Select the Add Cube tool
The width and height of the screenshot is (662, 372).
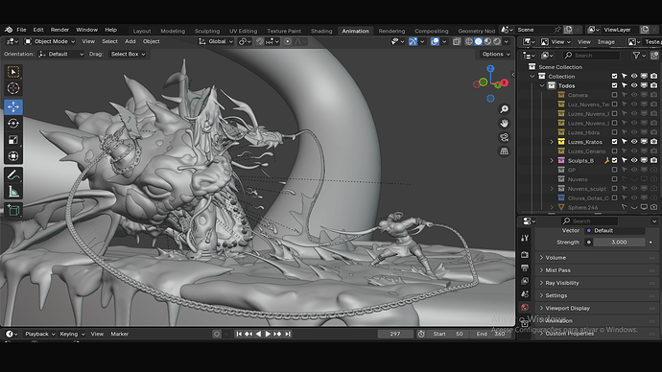point(13,210)
